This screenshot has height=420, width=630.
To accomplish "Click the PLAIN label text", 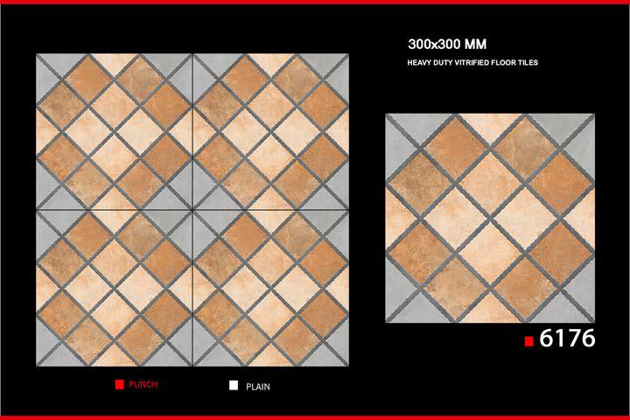I will [x=258, y=387].
